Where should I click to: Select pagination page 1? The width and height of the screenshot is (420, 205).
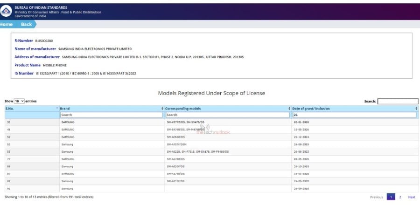391,197
